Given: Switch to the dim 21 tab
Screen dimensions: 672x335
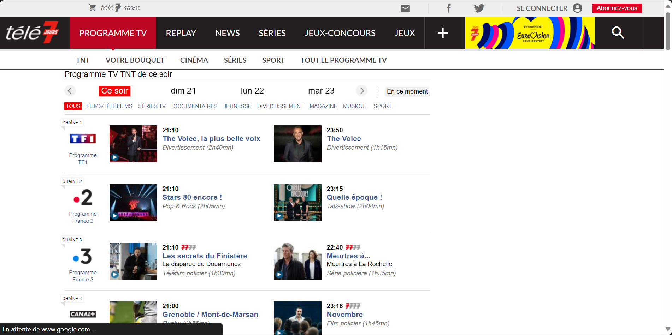Looking at the screenshot, I should point(183,91).
